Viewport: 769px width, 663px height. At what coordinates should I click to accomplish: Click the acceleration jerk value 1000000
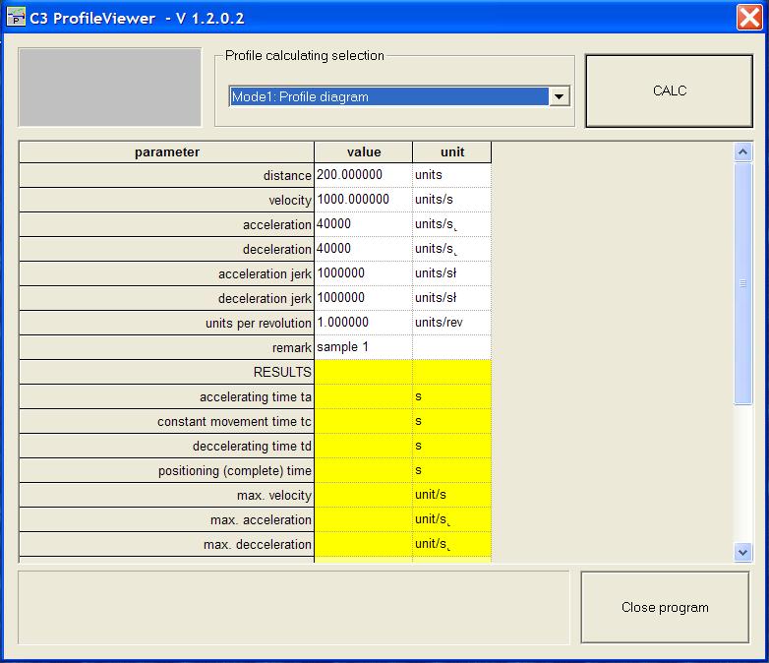(x=364, y=273)
